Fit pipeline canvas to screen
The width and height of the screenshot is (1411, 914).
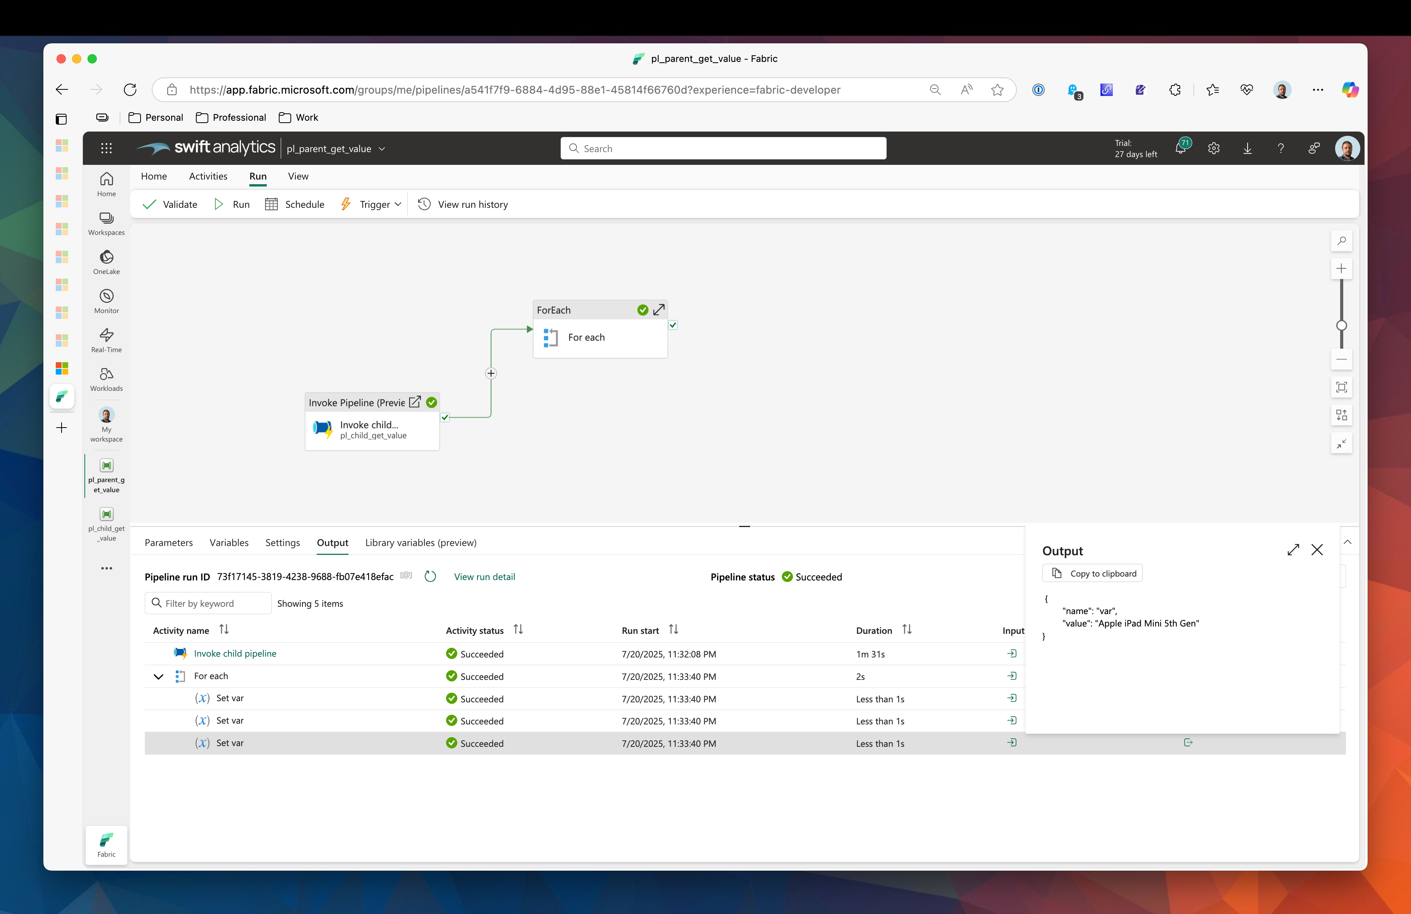[x=1341, y=387]
